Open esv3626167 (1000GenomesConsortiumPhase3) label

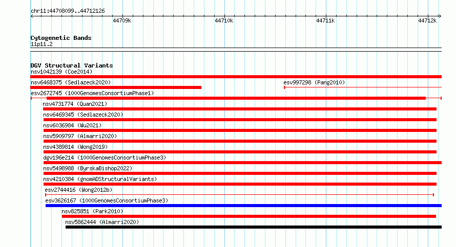107,200
